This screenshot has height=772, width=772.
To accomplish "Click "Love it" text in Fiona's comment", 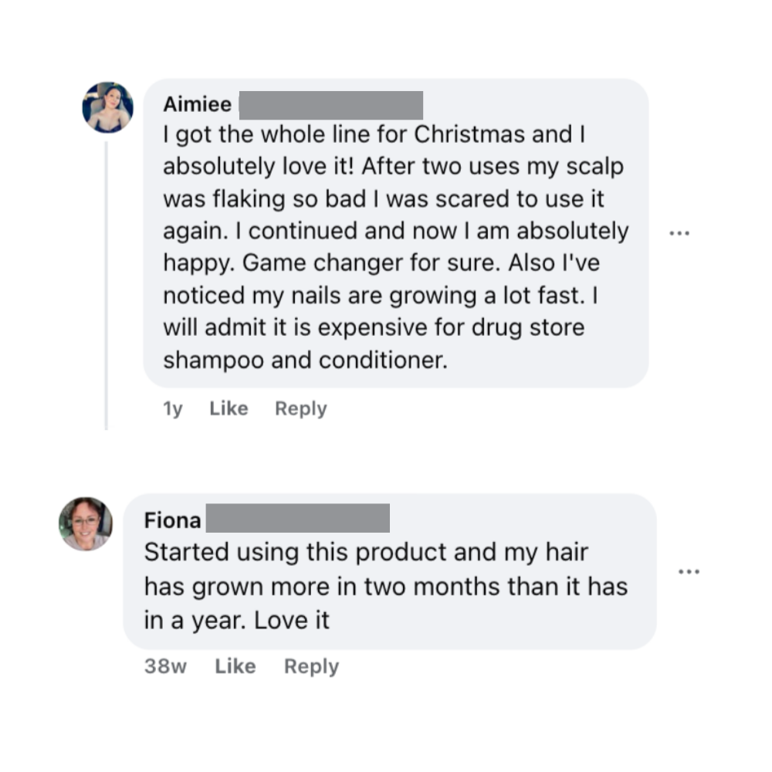I will pyautogui.click(x=292, y=619).
